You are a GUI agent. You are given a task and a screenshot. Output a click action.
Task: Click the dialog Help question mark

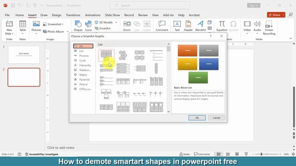point(211,36)
